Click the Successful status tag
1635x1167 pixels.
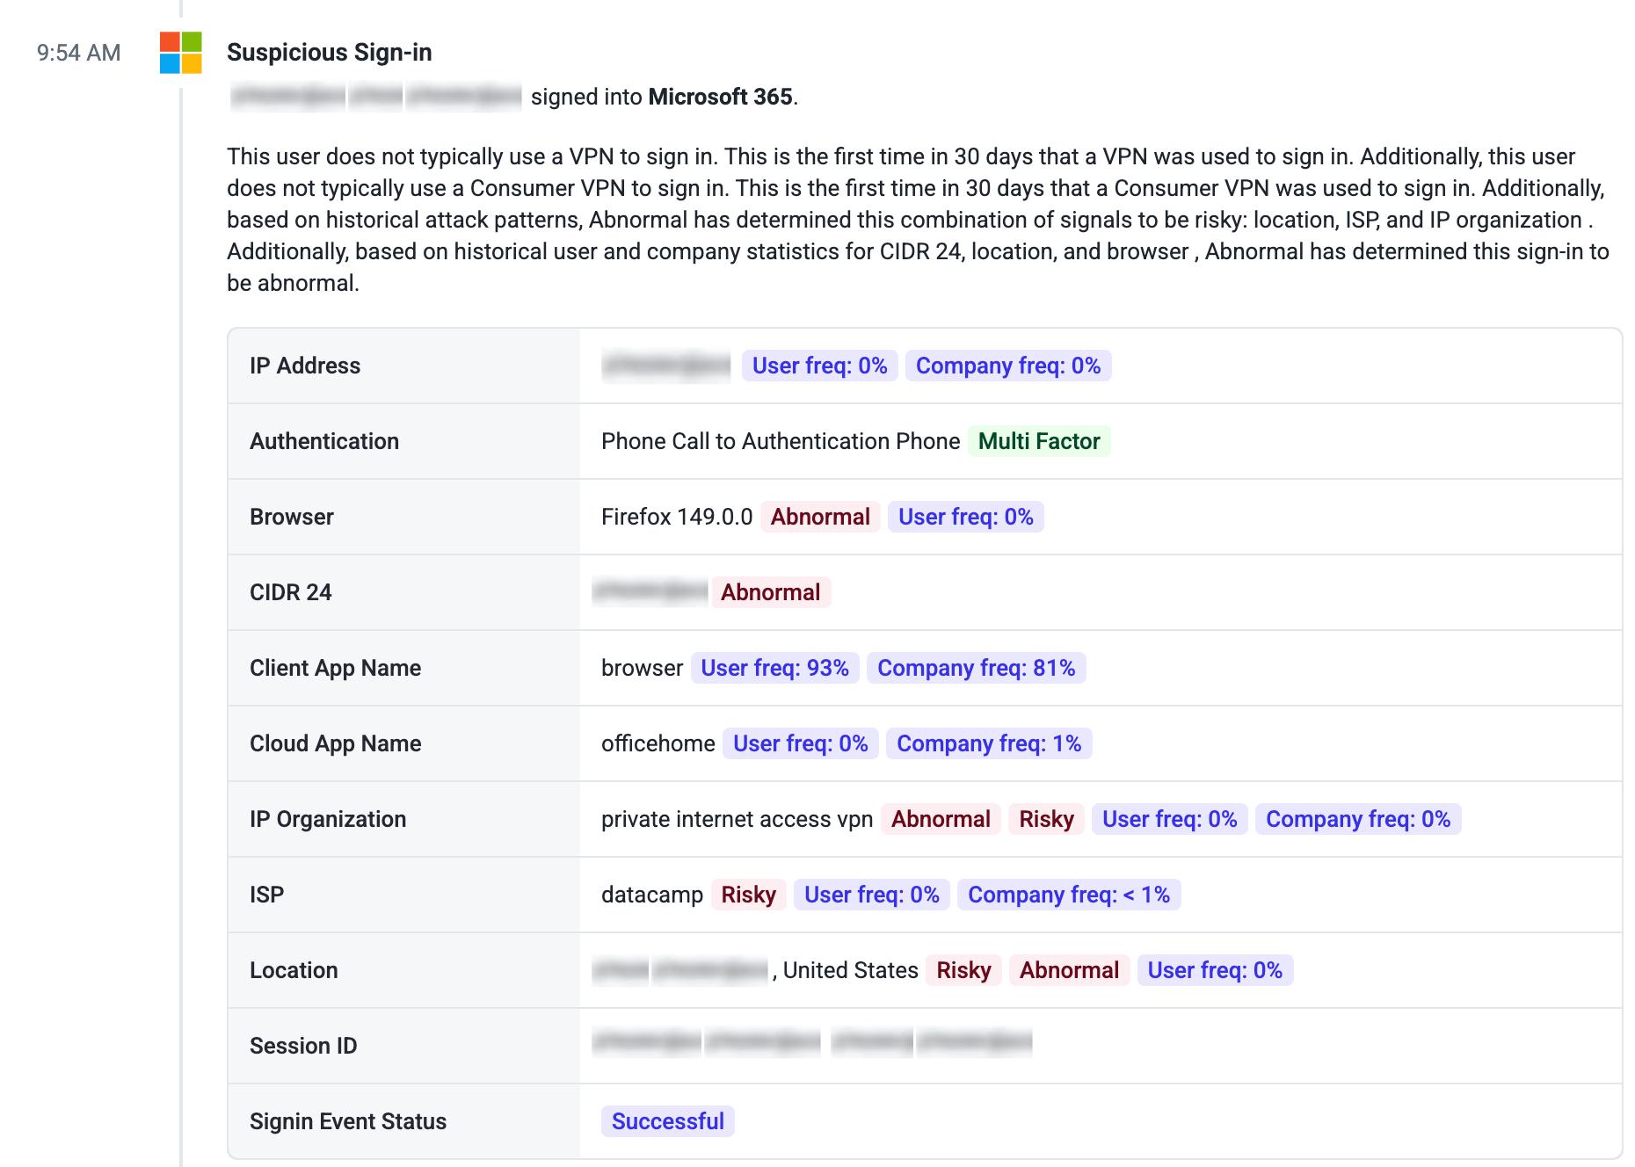(668, 1121)
